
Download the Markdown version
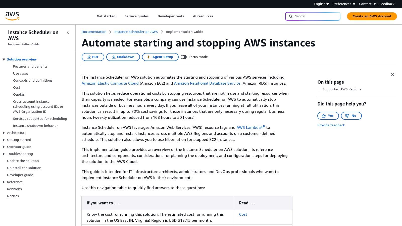click(x=123, y=57)
